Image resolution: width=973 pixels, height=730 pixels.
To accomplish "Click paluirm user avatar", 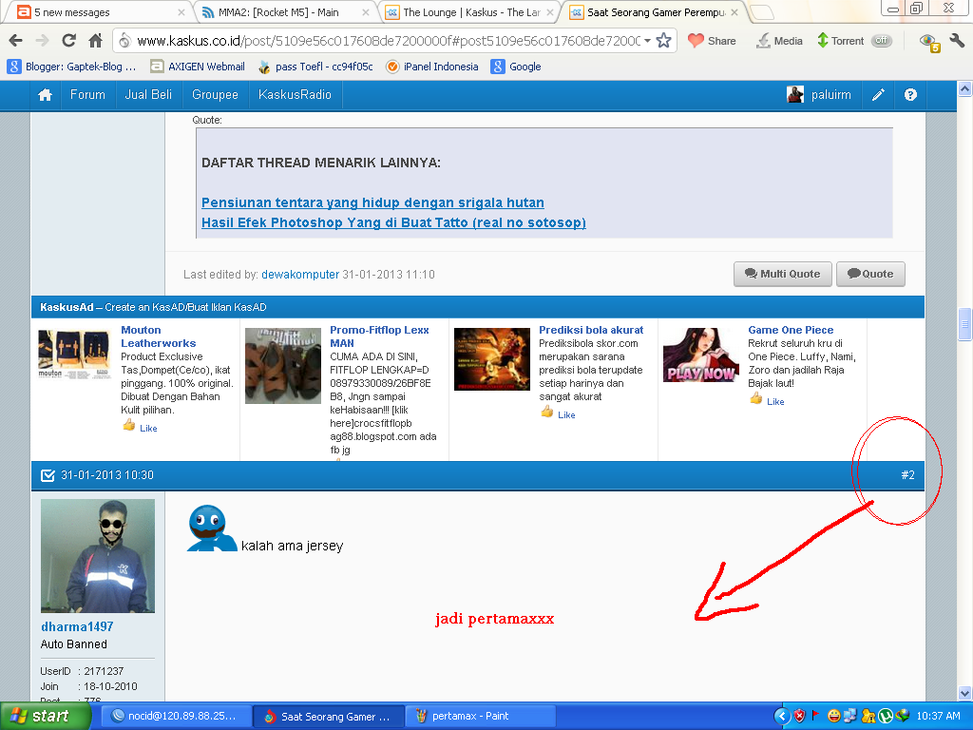I will point(795,95).
